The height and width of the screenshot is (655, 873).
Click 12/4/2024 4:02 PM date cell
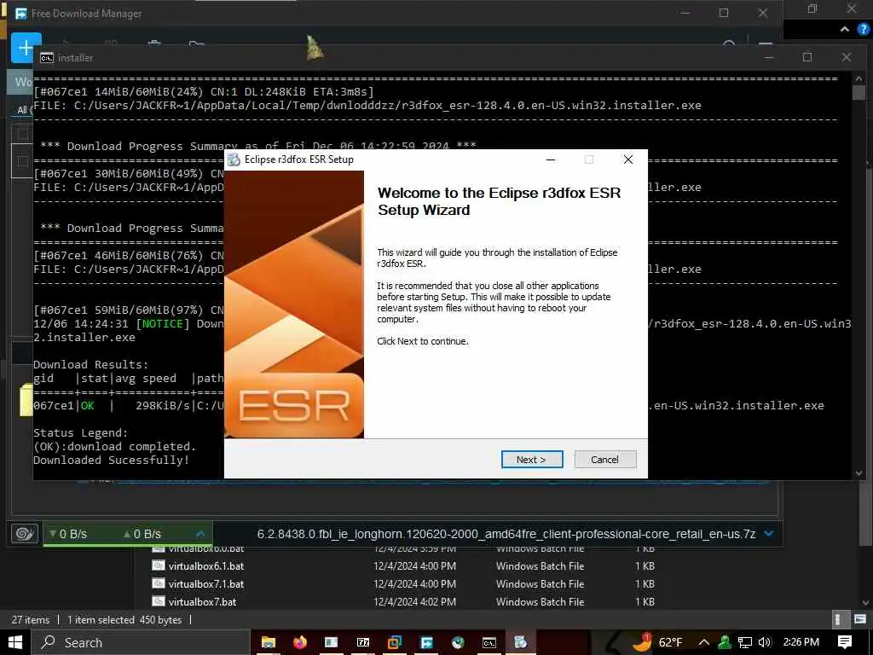[x=415, y=601]
